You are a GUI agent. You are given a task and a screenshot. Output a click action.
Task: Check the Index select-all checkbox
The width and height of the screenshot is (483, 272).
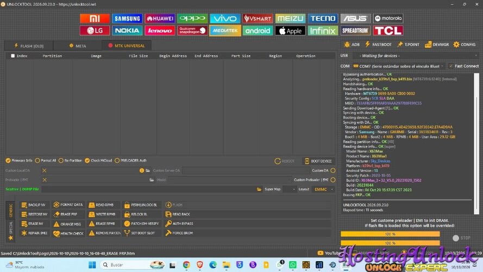coord(12,56)
